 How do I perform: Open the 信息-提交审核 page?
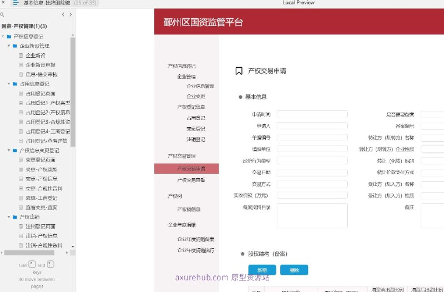(x=42, y=74)
